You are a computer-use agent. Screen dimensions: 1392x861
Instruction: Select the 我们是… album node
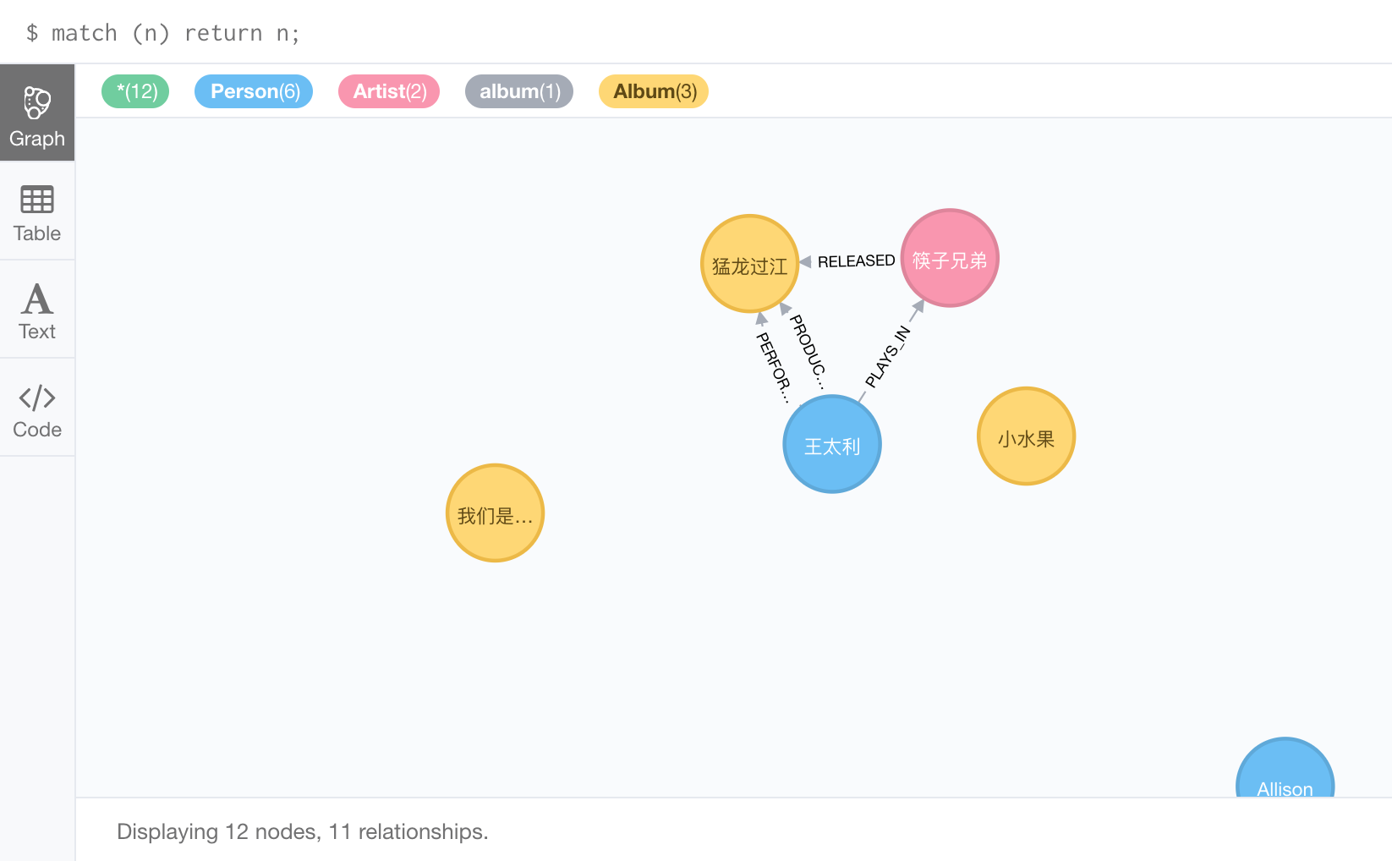495,513
